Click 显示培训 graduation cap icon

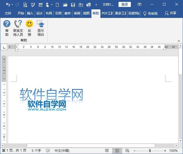click(x=41, y=28)
